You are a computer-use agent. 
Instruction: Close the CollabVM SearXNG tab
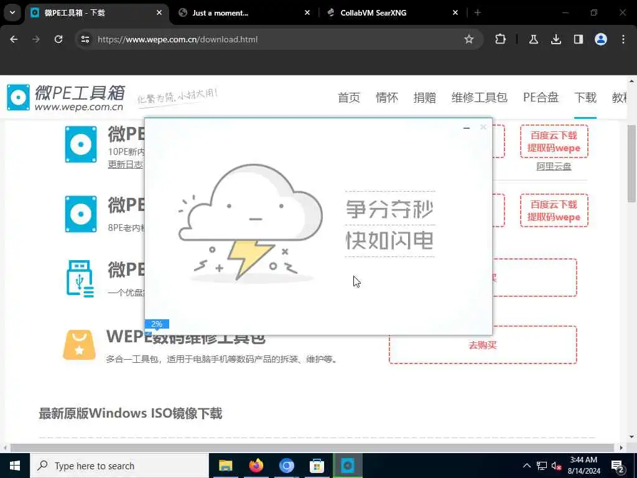tap(455, 13)
